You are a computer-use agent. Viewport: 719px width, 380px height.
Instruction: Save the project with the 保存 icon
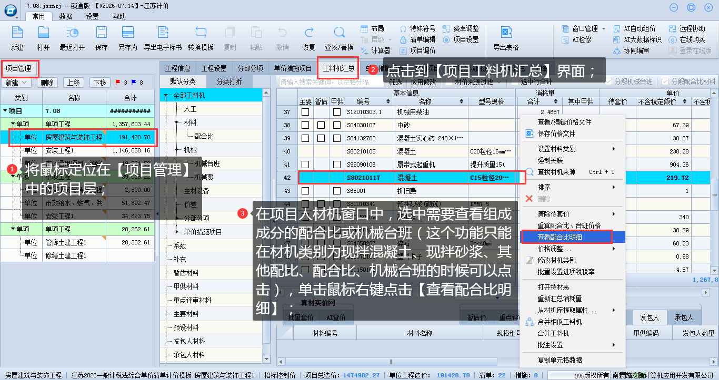(101, 32)
